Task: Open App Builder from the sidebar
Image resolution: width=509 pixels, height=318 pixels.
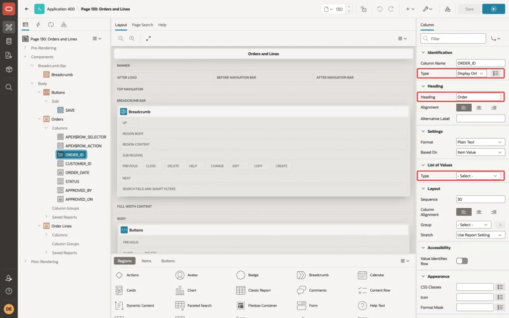Action: pos(9,27)
